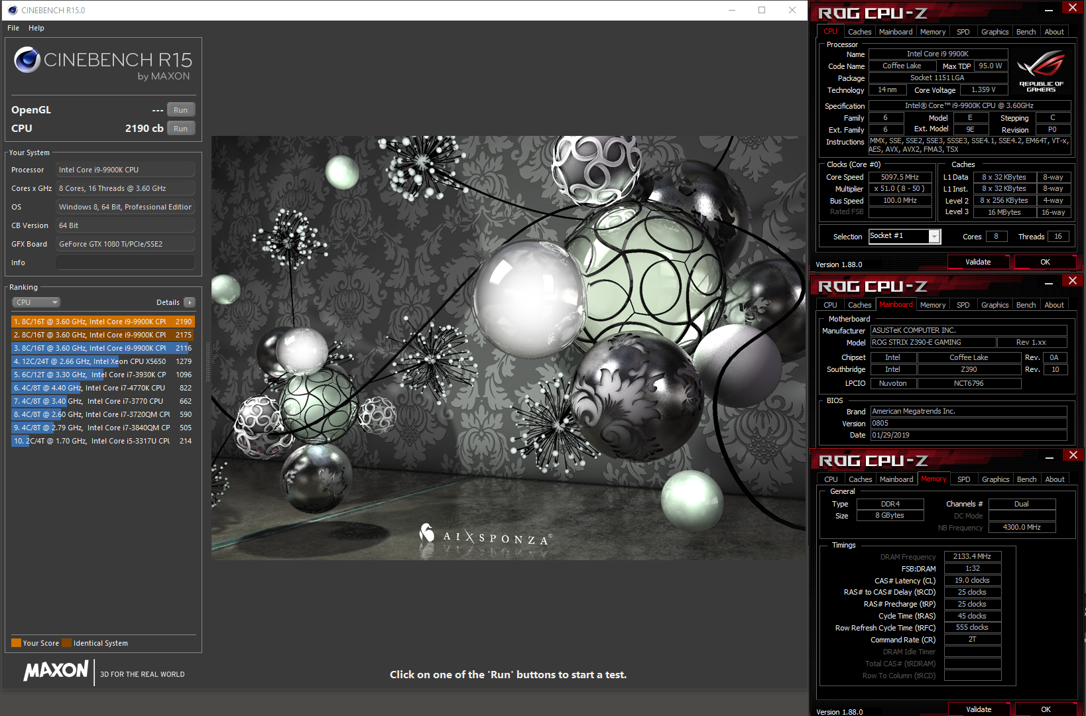Click DRAM Frequency value 2133.4 MHz

pos(972,556)
